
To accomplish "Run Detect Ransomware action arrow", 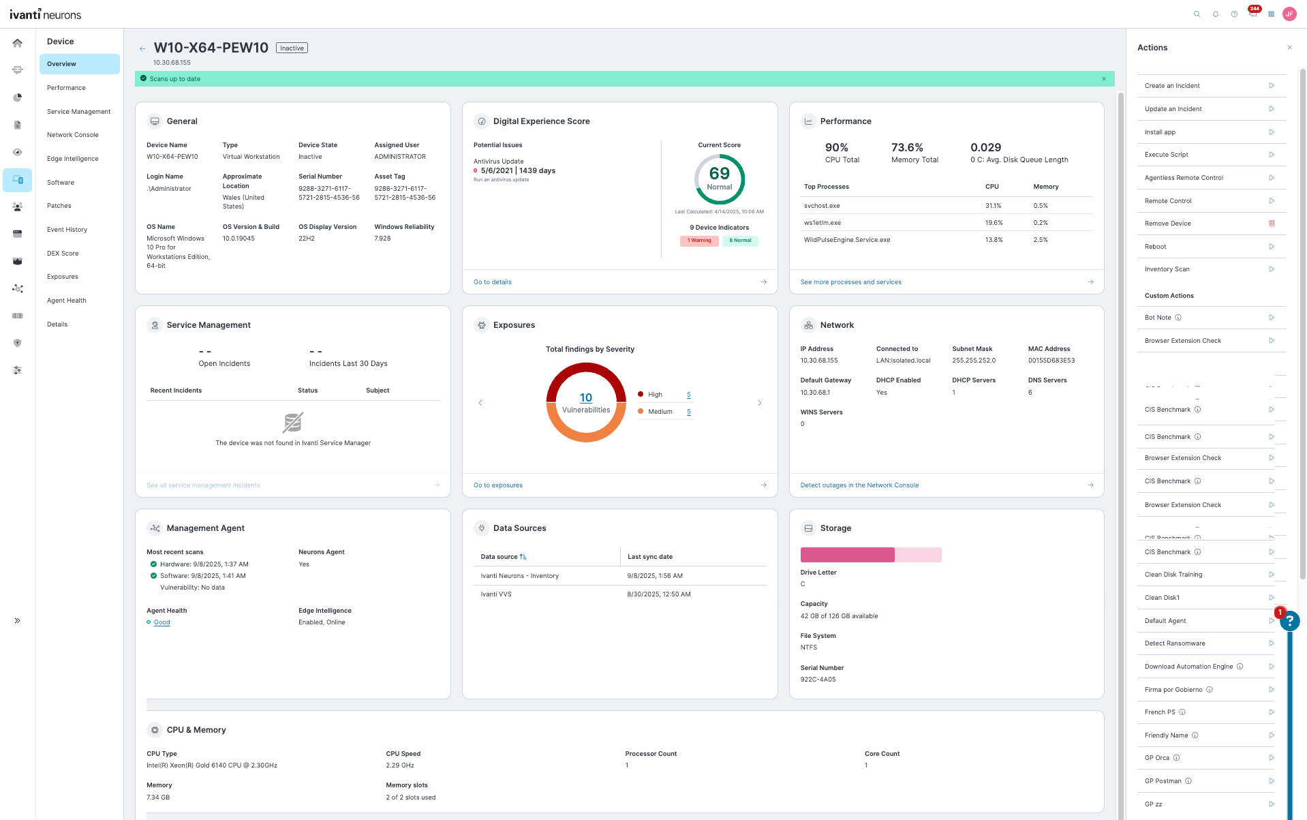I will tap(1272, 643).
